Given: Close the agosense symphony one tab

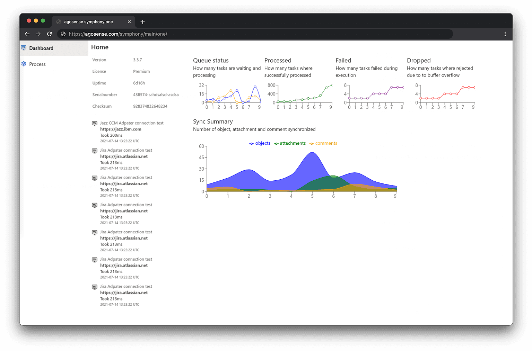Looking at the screenshot, I should coord(129,22).
